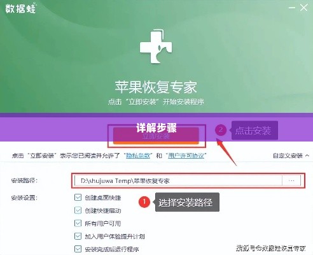Click the install path text field
The height and width of the screenshot is (255, 313).
coord(178,180)
